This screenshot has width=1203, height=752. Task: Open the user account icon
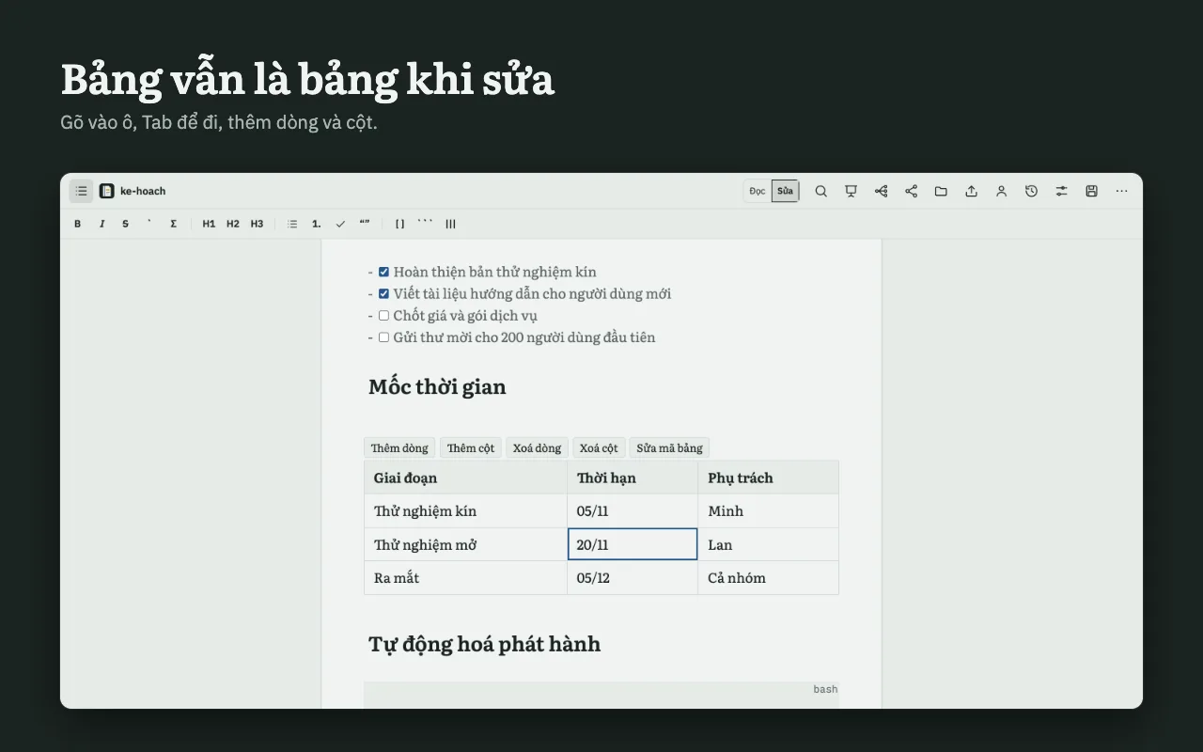point(1001,191)
